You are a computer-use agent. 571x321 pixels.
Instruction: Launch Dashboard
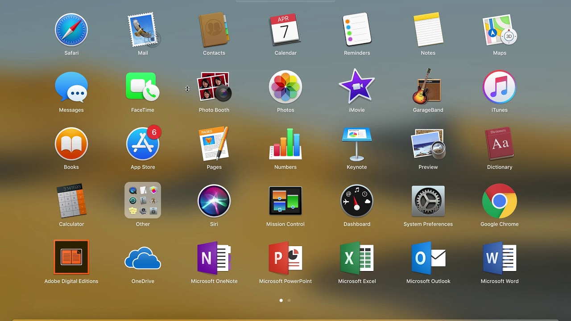click(357, 201)
